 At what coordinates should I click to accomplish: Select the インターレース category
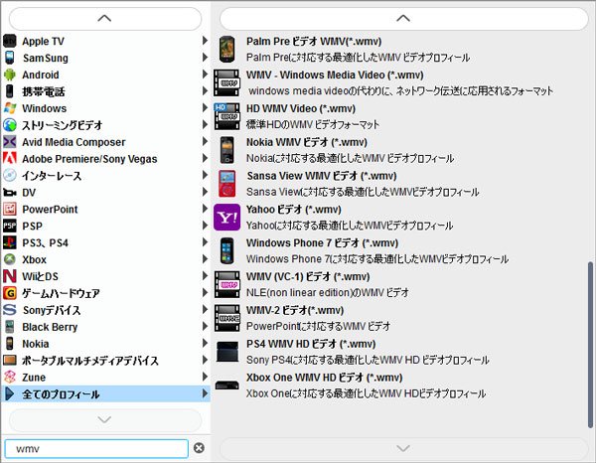click(x=105, y=175)
